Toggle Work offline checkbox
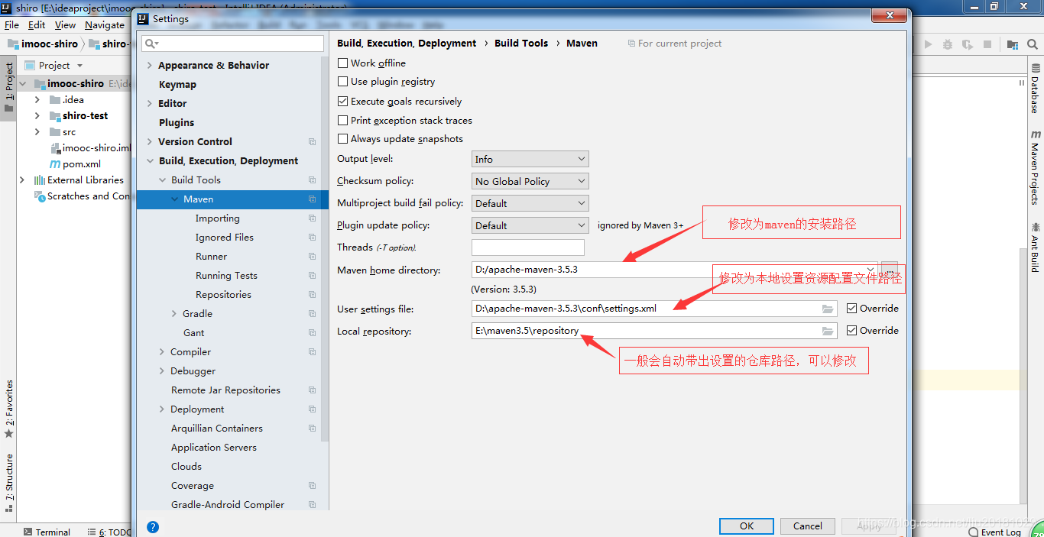 342,63
